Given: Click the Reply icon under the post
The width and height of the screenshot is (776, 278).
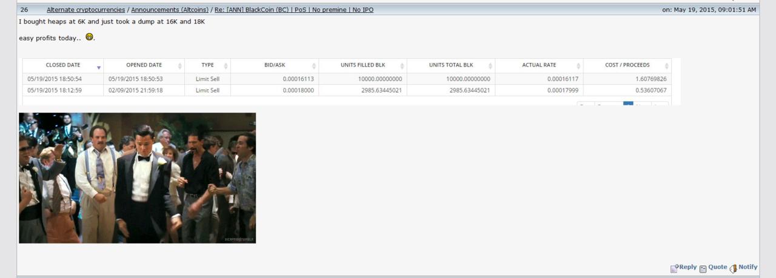Looking at the screenshot, I should [674, 268].
